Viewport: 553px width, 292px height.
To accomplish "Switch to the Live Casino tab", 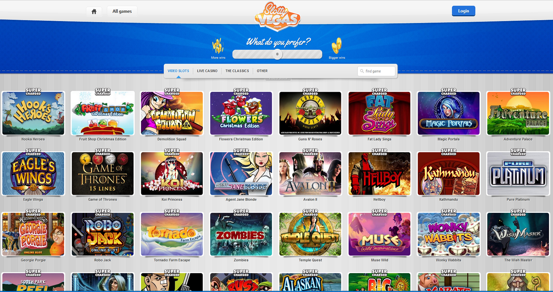I will pyautogui.click(x=207, y=71).
